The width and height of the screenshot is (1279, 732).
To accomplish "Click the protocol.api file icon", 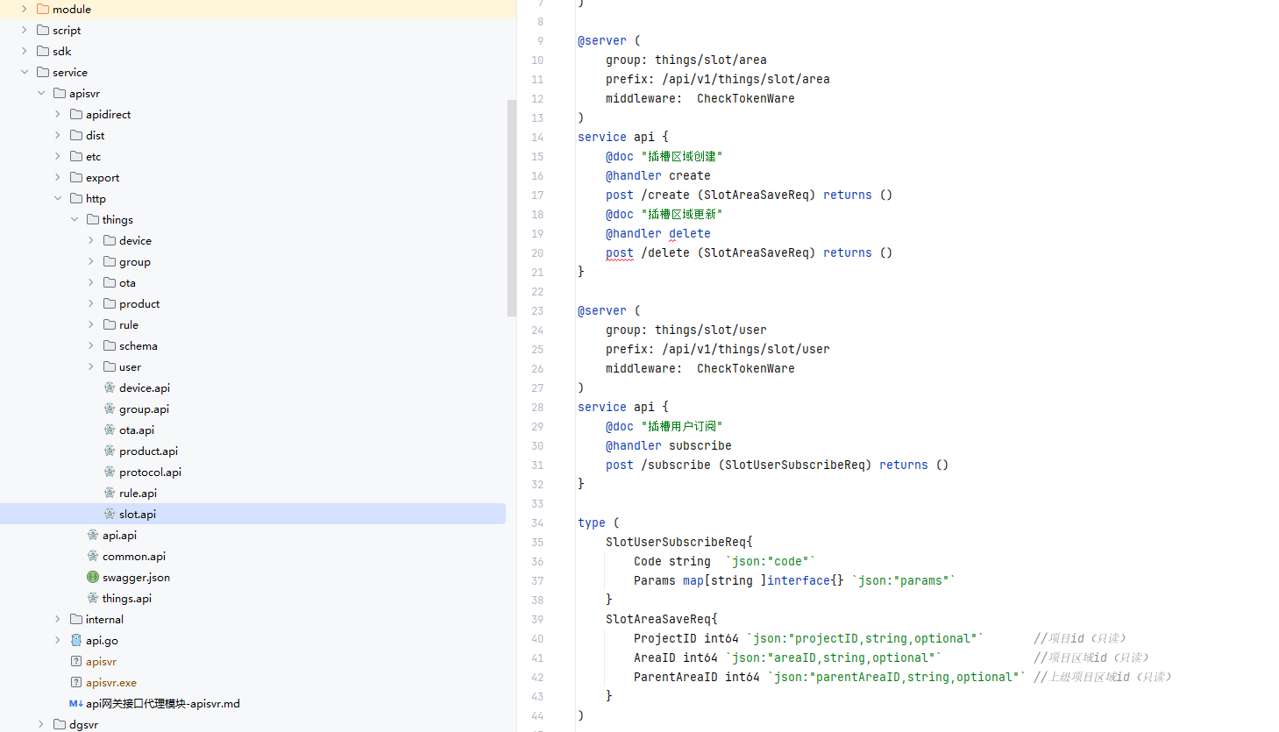I will (110, 473).
